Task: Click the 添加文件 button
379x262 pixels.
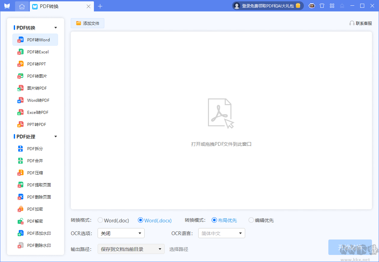Action: click(87, 23)
